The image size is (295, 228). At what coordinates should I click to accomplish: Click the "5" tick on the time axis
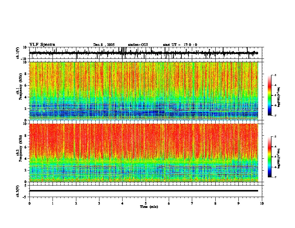pos(146,203)
